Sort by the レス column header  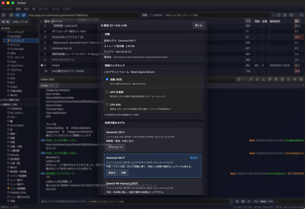248,21
